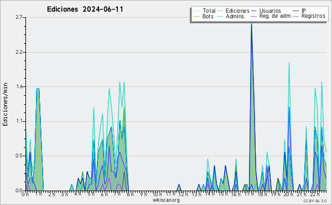Screen dimensions: 332x205
Task: Click the '16 h' x-axis label
Action: [236, 194]
